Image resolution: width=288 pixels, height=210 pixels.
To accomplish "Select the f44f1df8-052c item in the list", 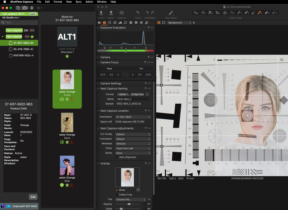I will 19,55.
